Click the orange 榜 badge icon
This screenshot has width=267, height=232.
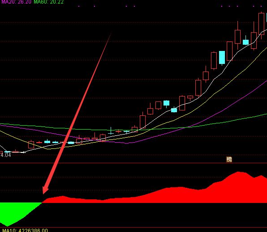(x=229, y=159)
